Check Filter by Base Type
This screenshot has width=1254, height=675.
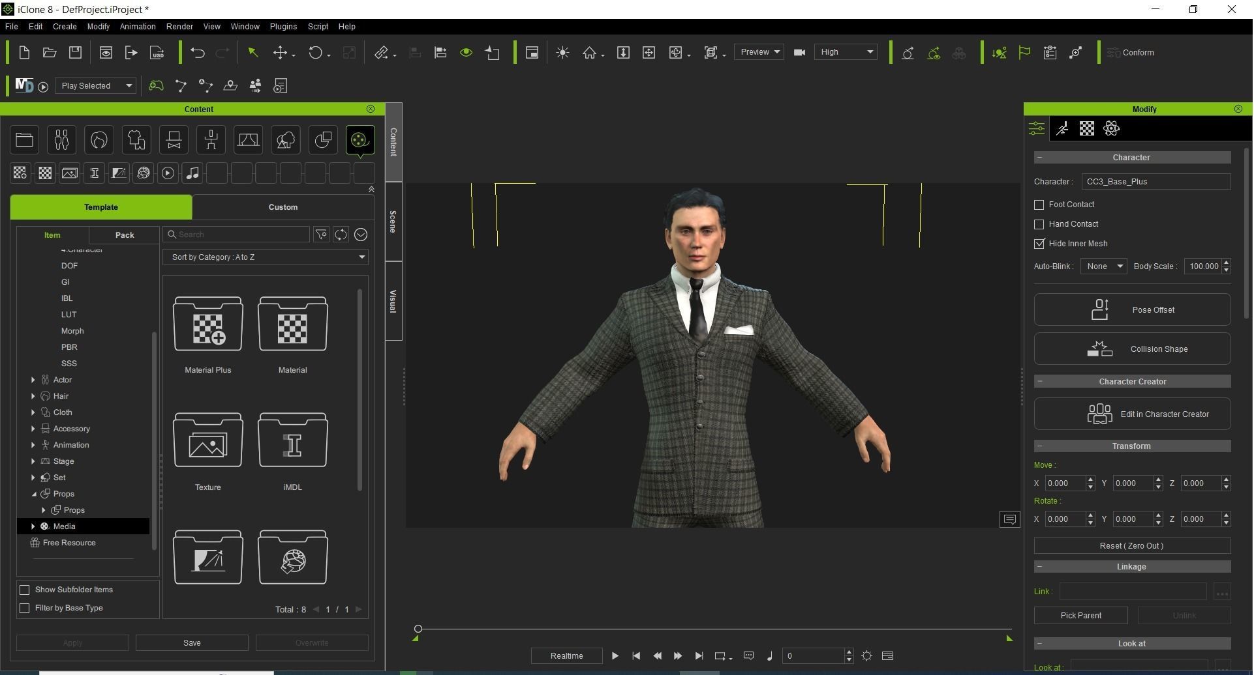25,608
